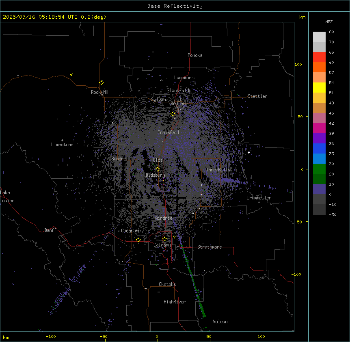This screenshot has width=350, height=342.
Task: Click the yellow marker icon near Cochrane
Action: tap(138, 240)
